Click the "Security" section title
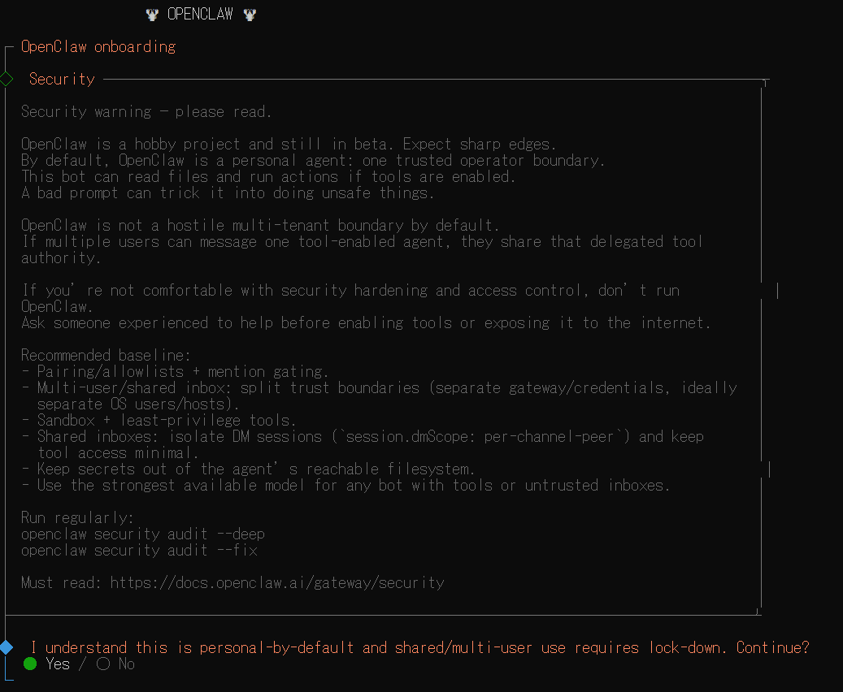 [x=62, y=79]
